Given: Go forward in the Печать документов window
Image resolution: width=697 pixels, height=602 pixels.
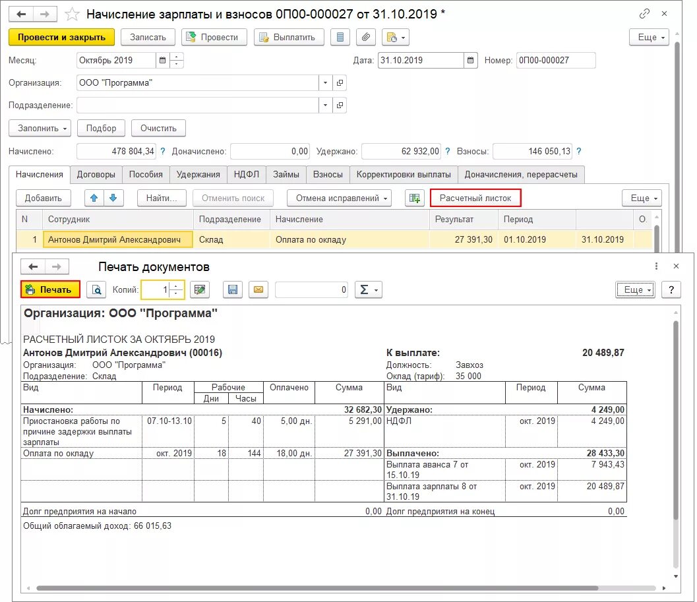Looking at the screenshot, I should (57, 267).
